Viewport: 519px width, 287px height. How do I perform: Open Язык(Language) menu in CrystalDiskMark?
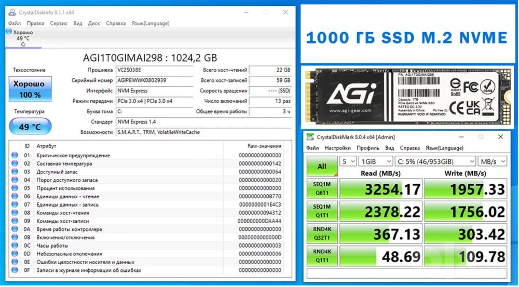click(x=445, y=148)
